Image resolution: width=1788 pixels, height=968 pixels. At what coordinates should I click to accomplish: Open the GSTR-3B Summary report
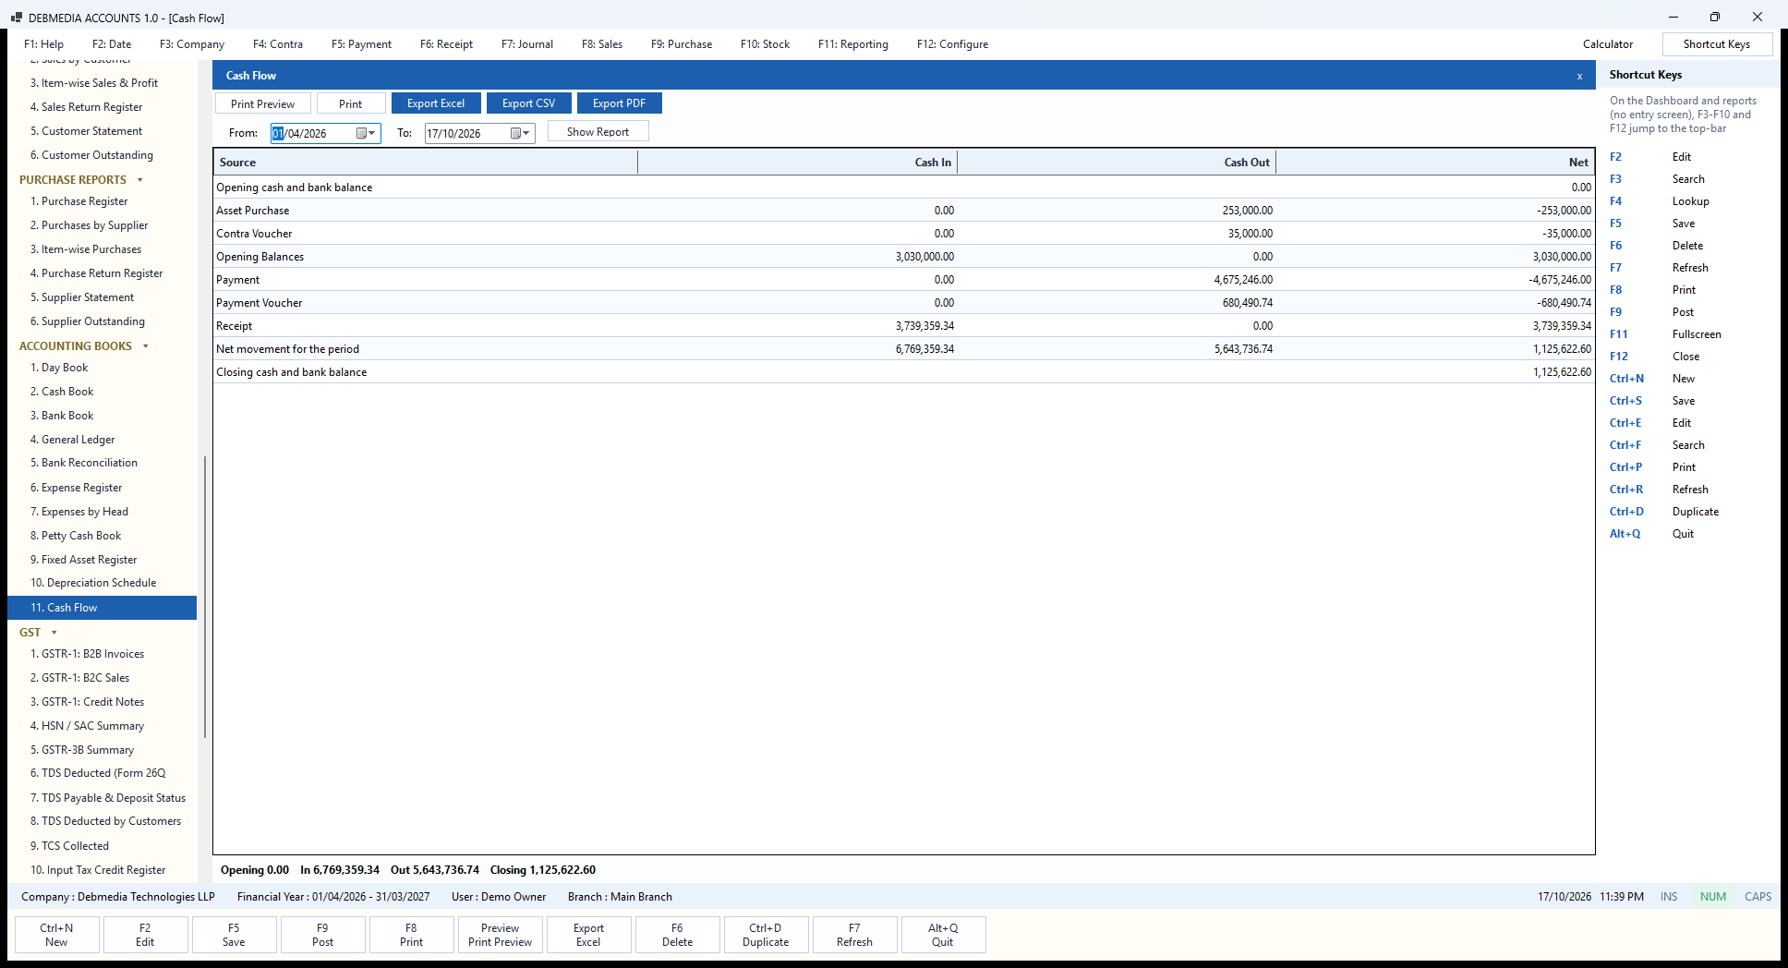click(x=82, y=750)
